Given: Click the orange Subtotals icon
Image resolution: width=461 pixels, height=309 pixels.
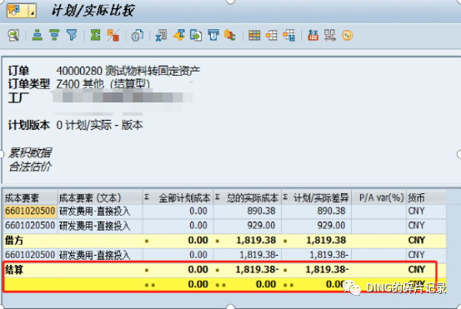Looking at the screenshot, I should [x=113, y=35].
